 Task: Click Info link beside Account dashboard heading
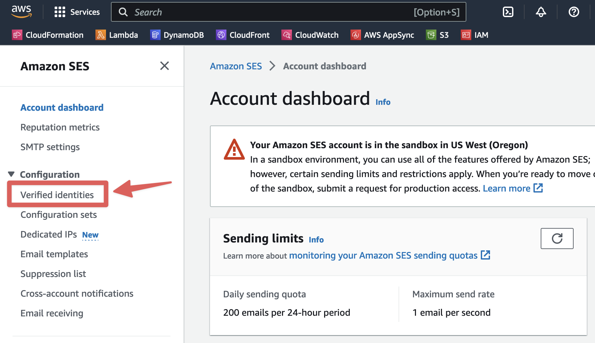point(383,102)
